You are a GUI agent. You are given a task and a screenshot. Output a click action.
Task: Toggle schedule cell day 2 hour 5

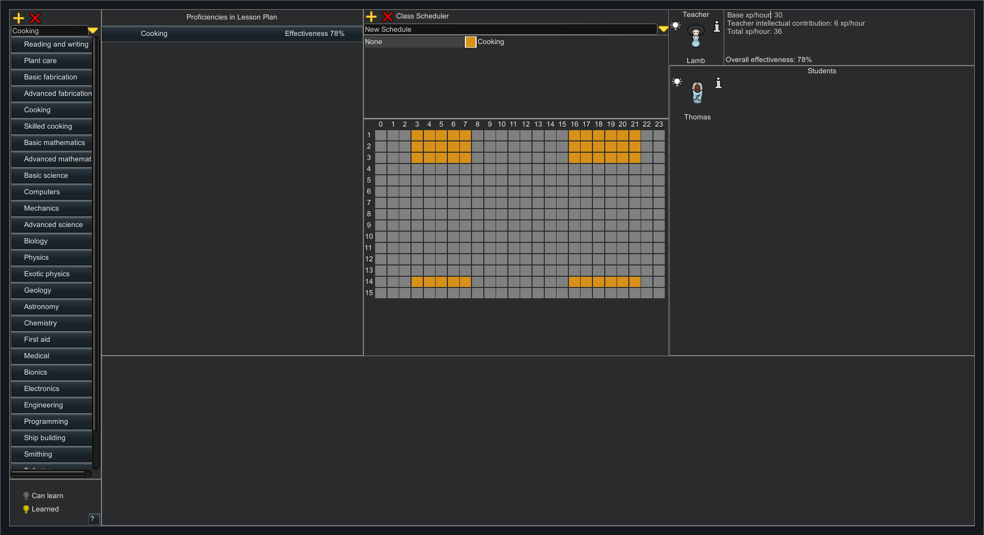pyautogui.click(x=441, y=147)
